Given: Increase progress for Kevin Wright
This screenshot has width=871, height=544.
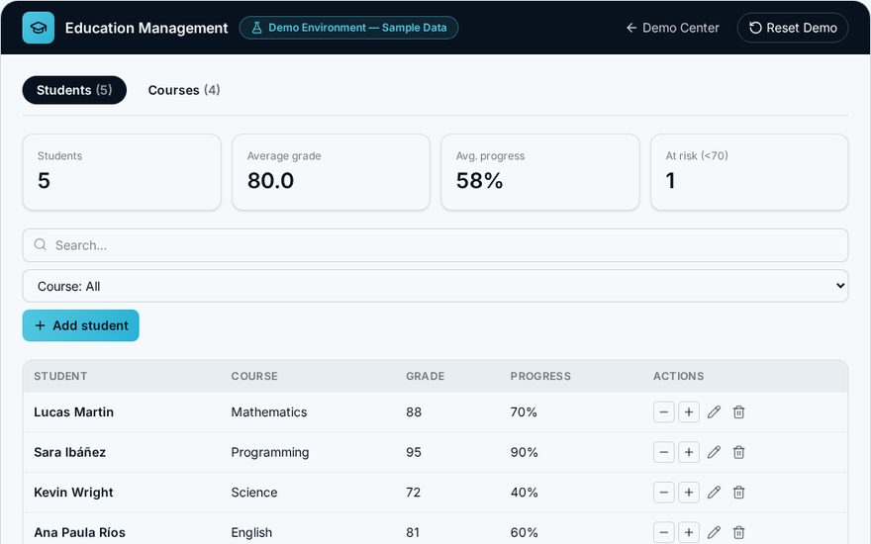Looking at the screenshot, I should pos(689,493).
